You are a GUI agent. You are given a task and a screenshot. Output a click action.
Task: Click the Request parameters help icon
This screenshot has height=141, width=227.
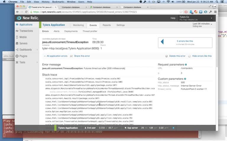186,65
